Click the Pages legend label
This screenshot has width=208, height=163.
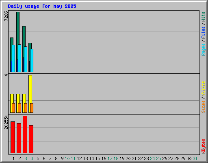coord(203,50)
